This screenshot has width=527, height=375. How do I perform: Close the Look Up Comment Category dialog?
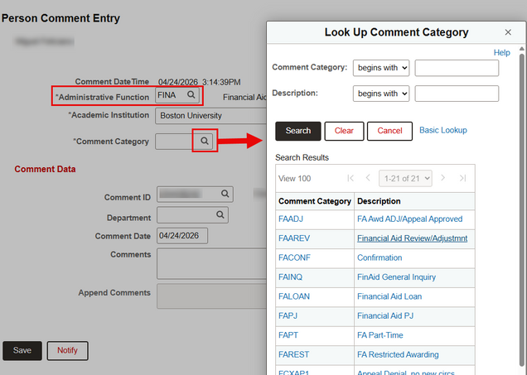pos(508,32)
